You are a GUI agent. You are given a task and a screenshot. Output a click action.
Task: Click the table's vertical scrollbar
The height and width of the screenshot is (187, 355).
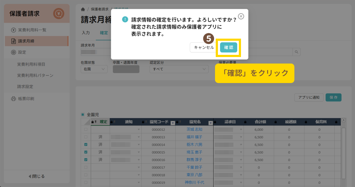click(x=343, y=152)
